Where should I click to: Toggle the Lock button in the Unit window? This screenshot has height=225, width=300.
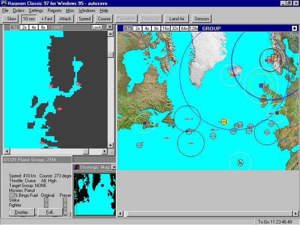[97, 28]
